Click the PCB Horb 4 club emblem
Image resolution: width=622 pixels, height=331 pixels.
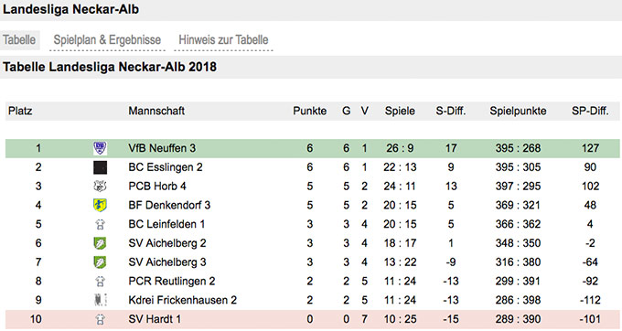click(x=100, y=187)
